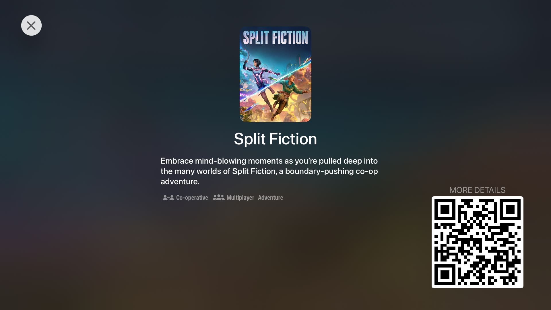Click the Split Fiction title heading
The height and width of the screenshot is (310, 551).
[275, 139]
